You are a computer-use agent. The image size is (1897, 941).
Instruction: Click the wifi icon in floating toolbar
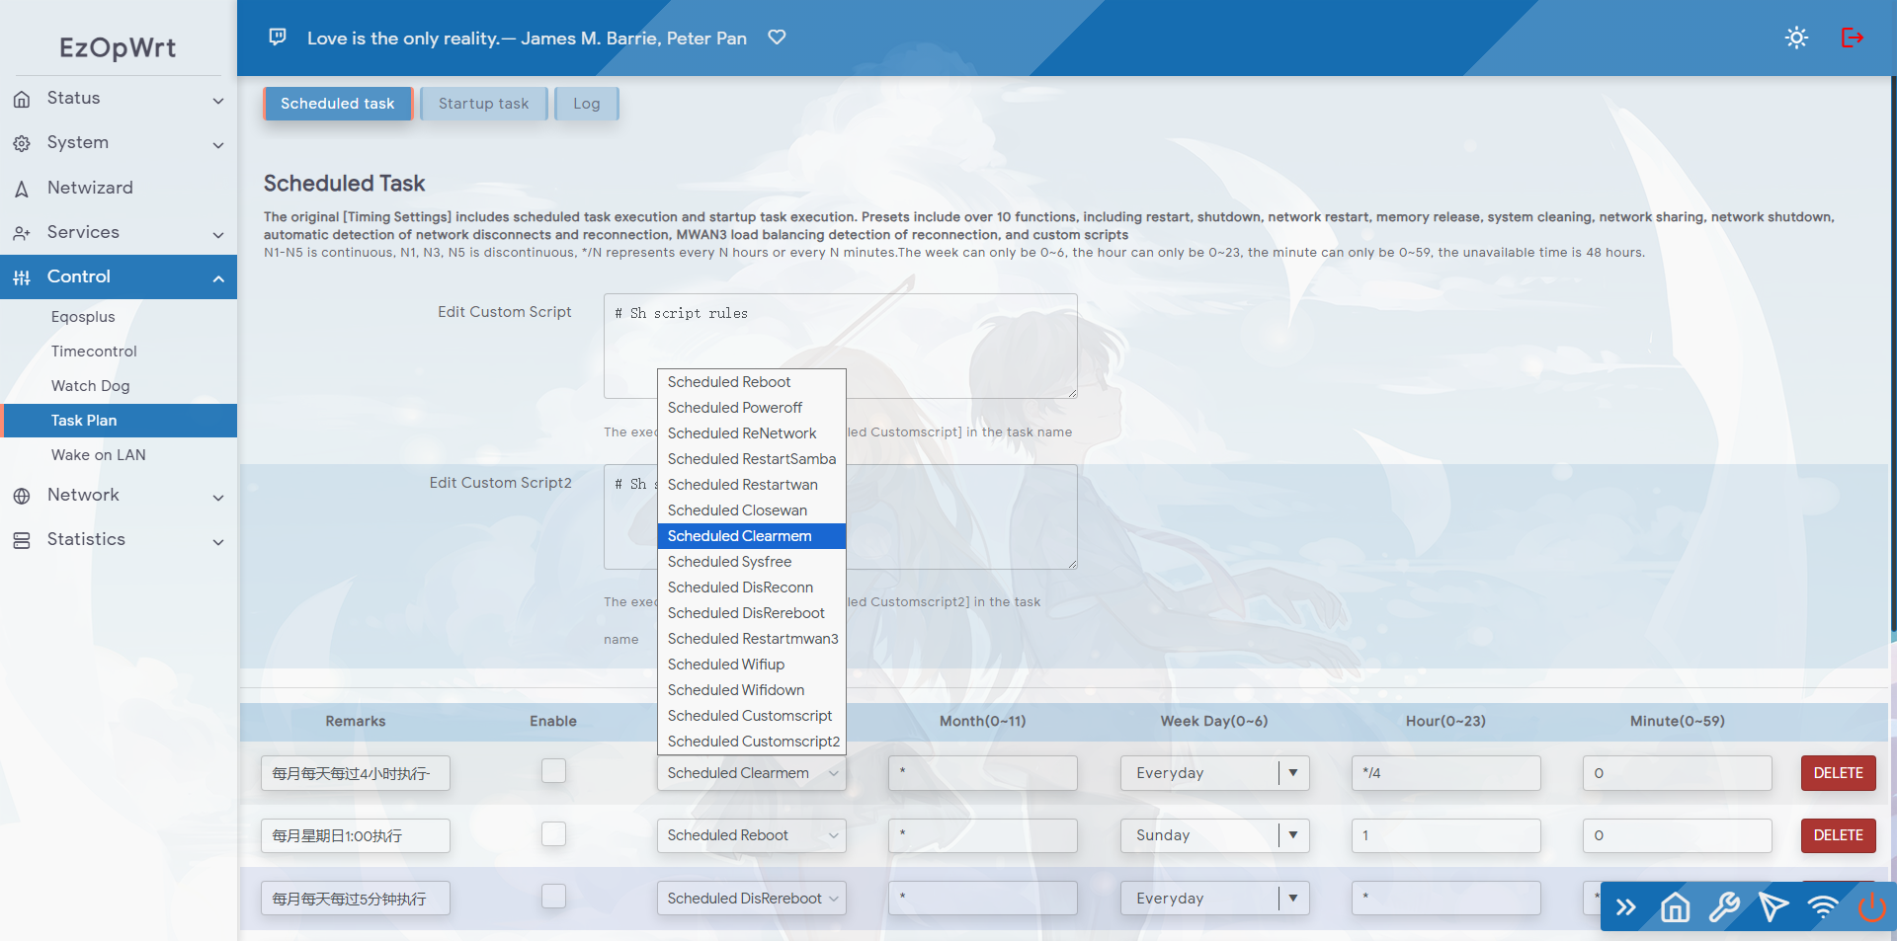[1822, 906]
